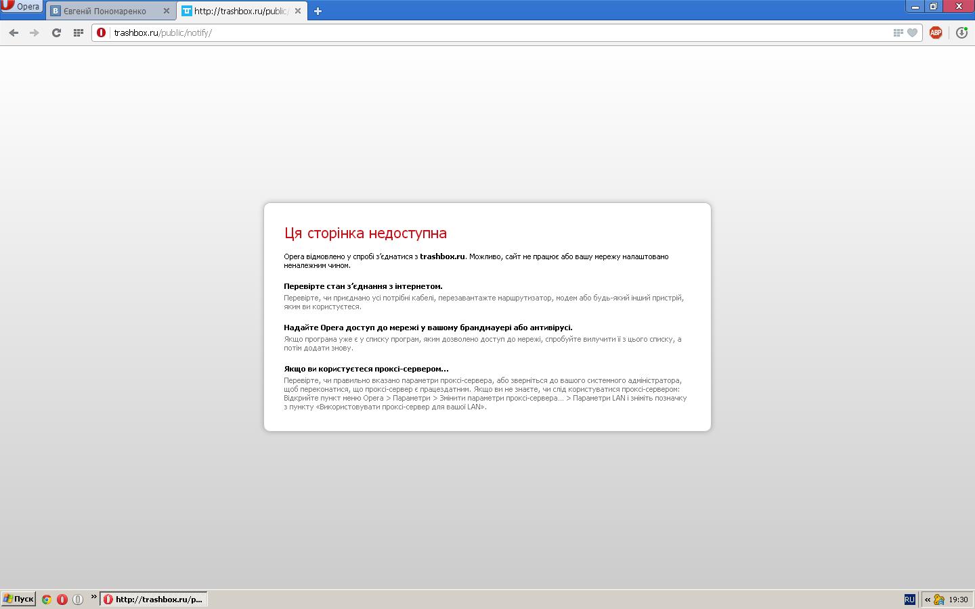This screenshot has height=609, width=975.
Task: Open the Пуск start menu
Action: 18,599
